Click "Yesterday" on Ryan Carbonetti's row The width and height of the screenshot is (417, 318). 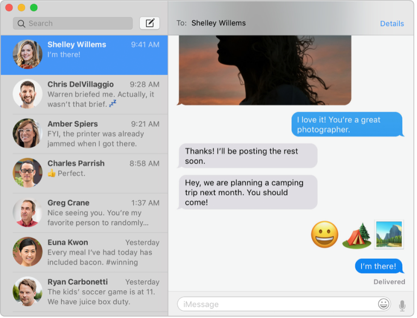pyautogui.click(x=142, y=282)
